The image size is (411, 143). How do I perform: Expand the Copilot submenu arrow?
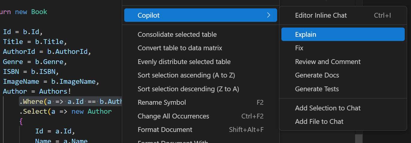point(269,15)
